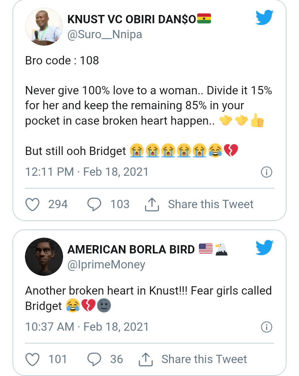
Task: Click the Twitter bird icon on second tweet
Action: tap(265, 248)
